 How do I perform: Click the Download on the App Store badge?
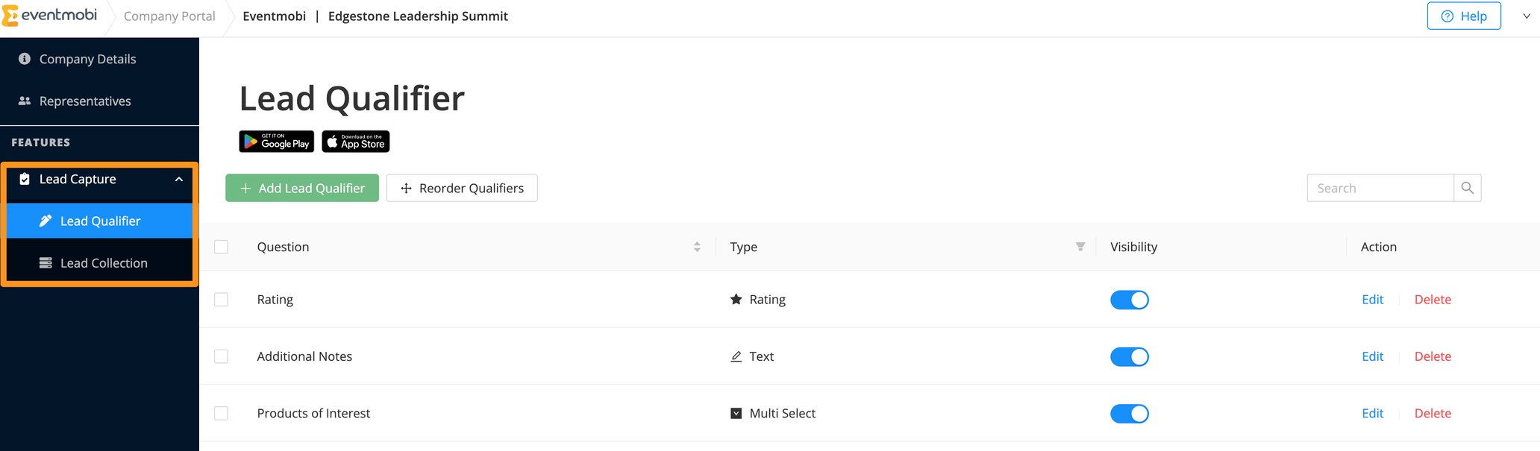[355, 141]
